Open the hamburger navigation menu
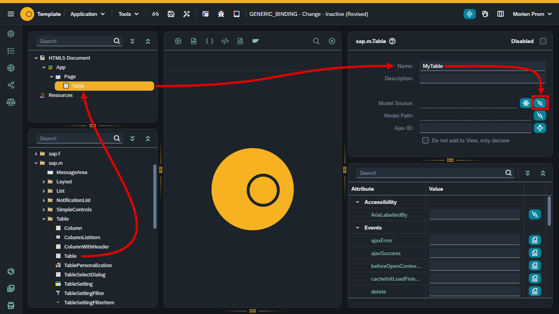Screen dimensions: 559x314 click(11, 14)
